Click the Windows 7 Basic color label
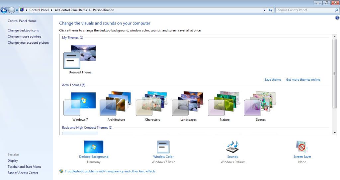 (x=163, y=162)
